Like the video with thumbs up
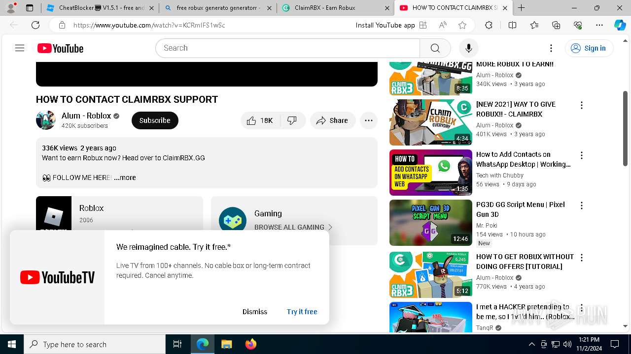The height and width of the screenshot is (354, 631). click(260, 120)
